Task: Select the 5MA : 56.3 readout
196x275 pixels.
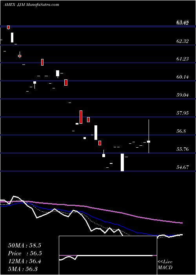Action: click(x=23, y=269)
